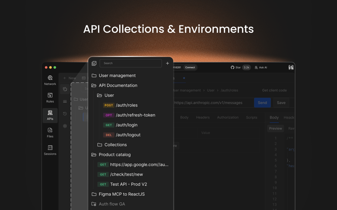Switch to the Authorization tab
The image size is (337, 210).
pos(227,117)
